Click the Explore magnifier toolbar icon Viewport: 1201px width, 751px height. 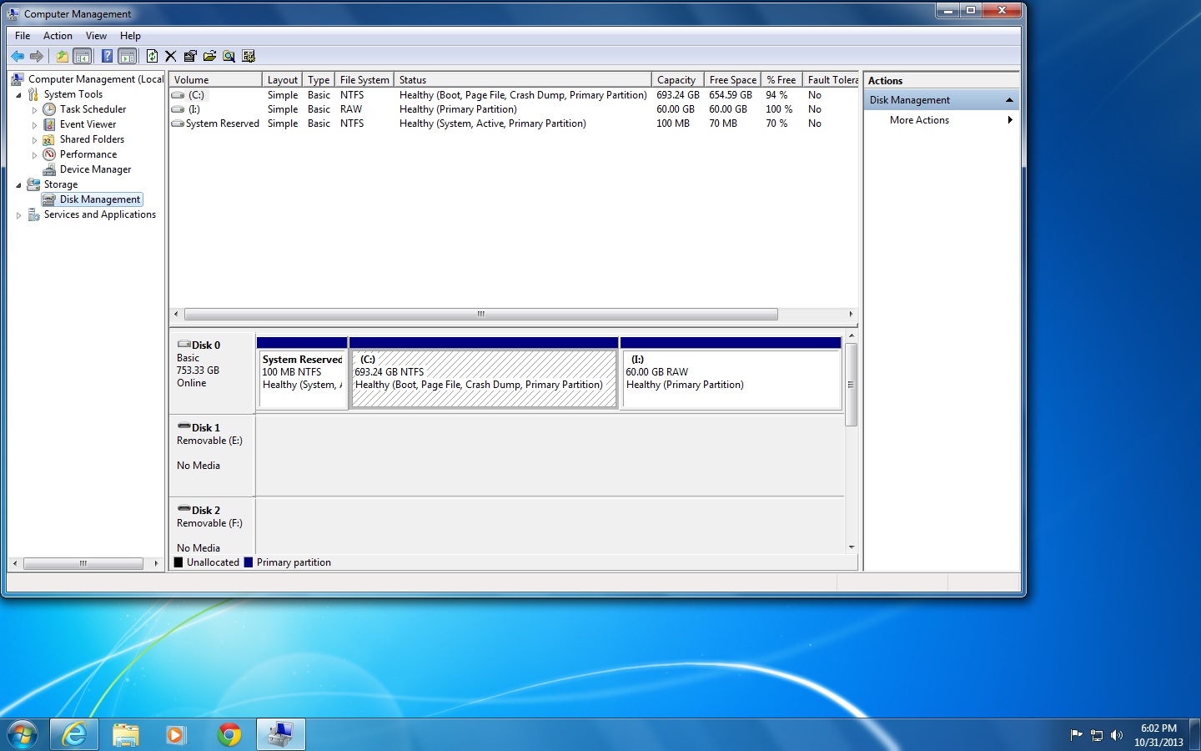229,56
